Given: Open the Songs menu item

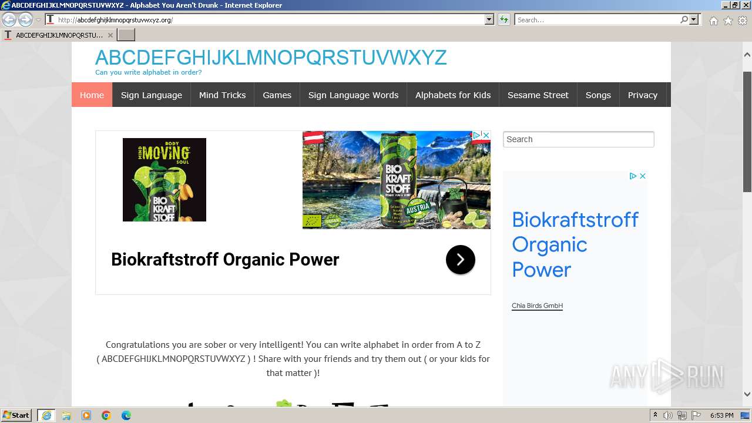Looking at the screenshot, I should click(x=598, y=95).
